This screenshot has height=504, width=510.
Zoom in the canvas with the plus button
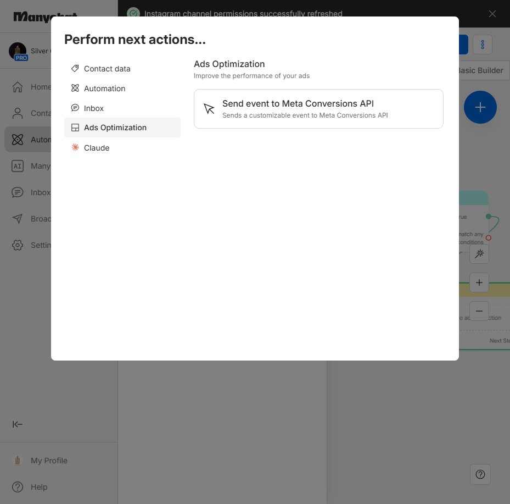(x=479, y=283)
